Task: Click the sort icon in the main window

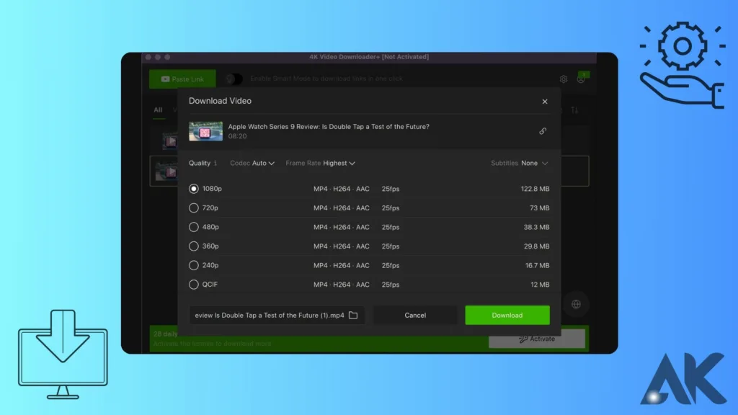Action: pos(574,110)
